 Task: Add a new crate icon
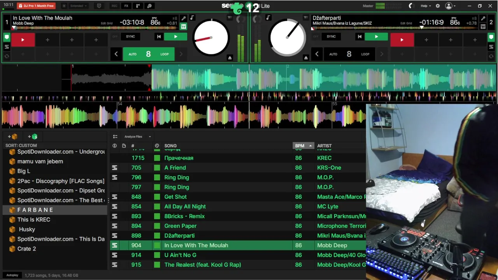13,136
